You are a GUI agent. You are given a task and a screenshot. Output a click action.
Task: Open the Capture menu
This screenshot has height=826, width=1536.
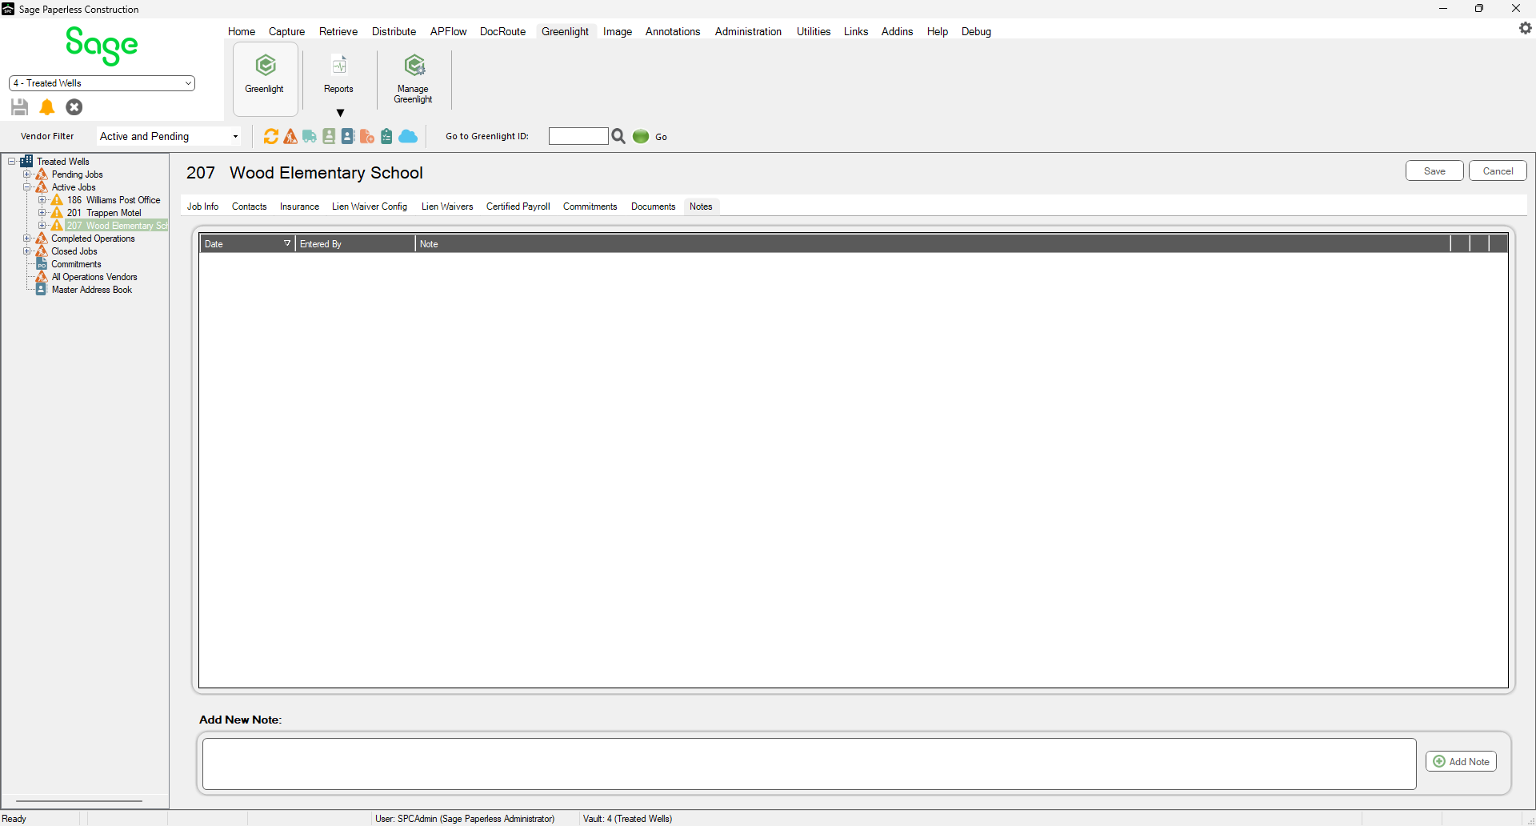coord(286,31)
